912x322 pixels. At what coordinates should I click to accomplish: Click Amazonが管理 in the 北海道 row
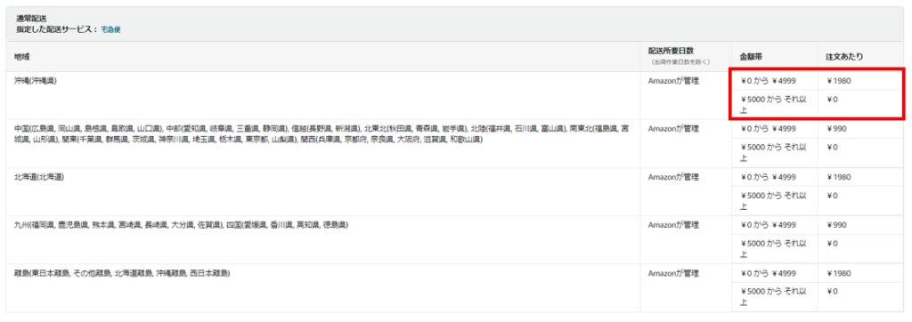tap(673, 177)
